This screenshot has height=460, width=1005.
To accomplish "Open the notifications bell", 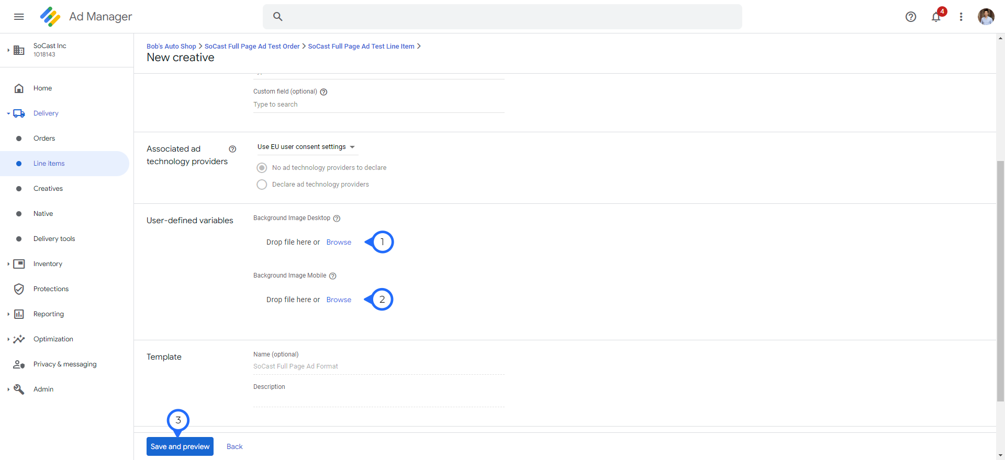I will click(x=936, y=17).
